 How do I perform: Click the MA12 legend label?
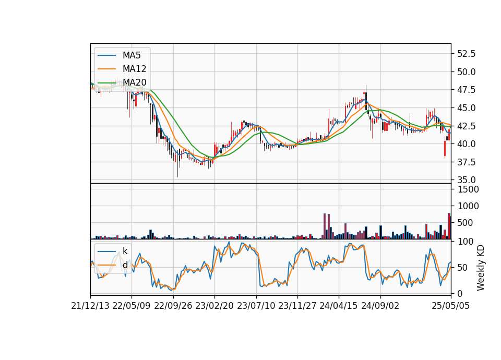click(134, 69)
